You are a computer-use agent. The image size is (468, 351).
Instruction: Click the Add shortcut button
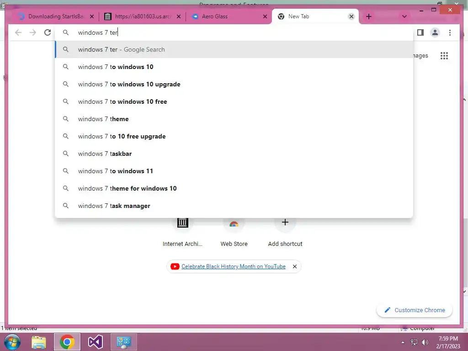pos(285,233)
